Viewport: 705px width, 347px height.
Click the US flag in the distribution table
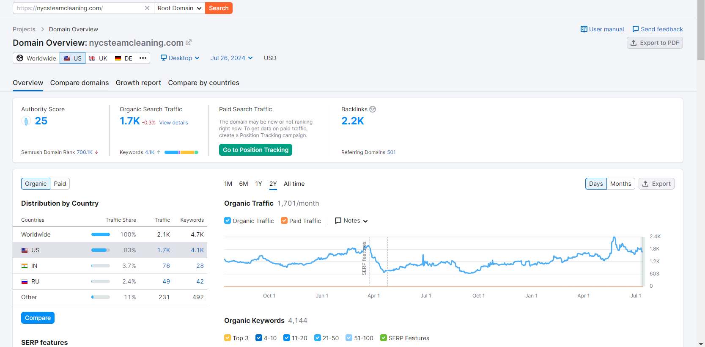25,251
